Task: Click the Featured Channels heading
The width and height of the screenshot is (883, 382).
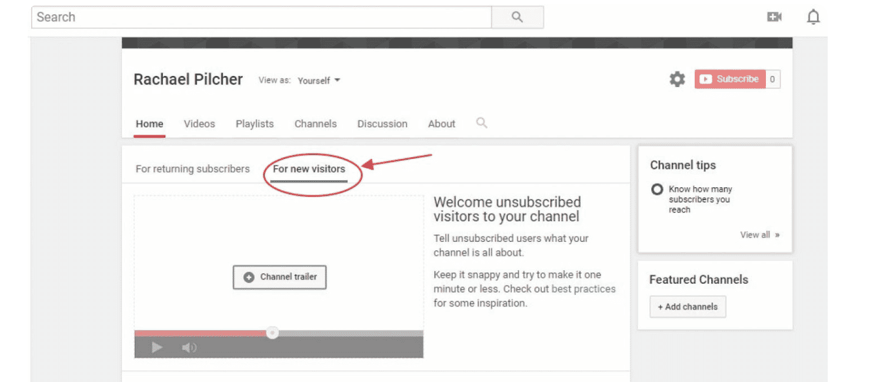Action: pos(699,280)
